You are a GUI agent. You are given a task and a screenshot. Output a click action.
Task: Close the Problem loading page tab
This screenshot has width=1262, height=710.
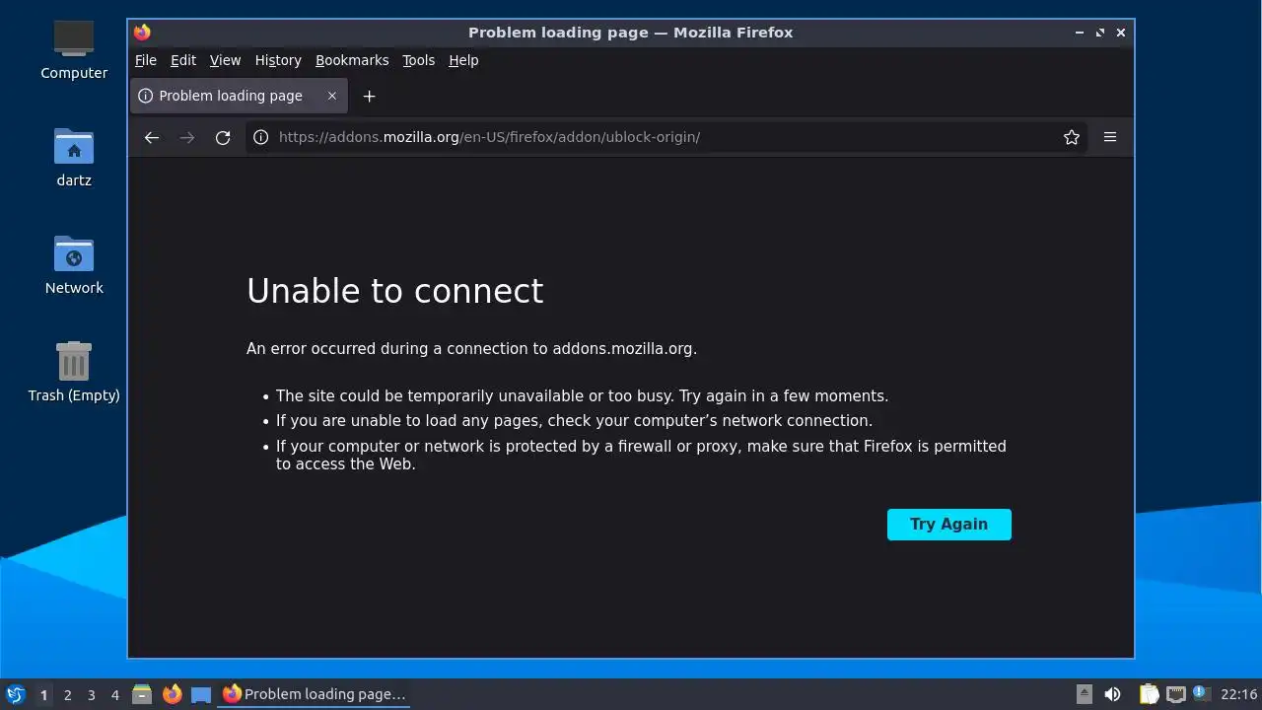[x=332, y=96]
